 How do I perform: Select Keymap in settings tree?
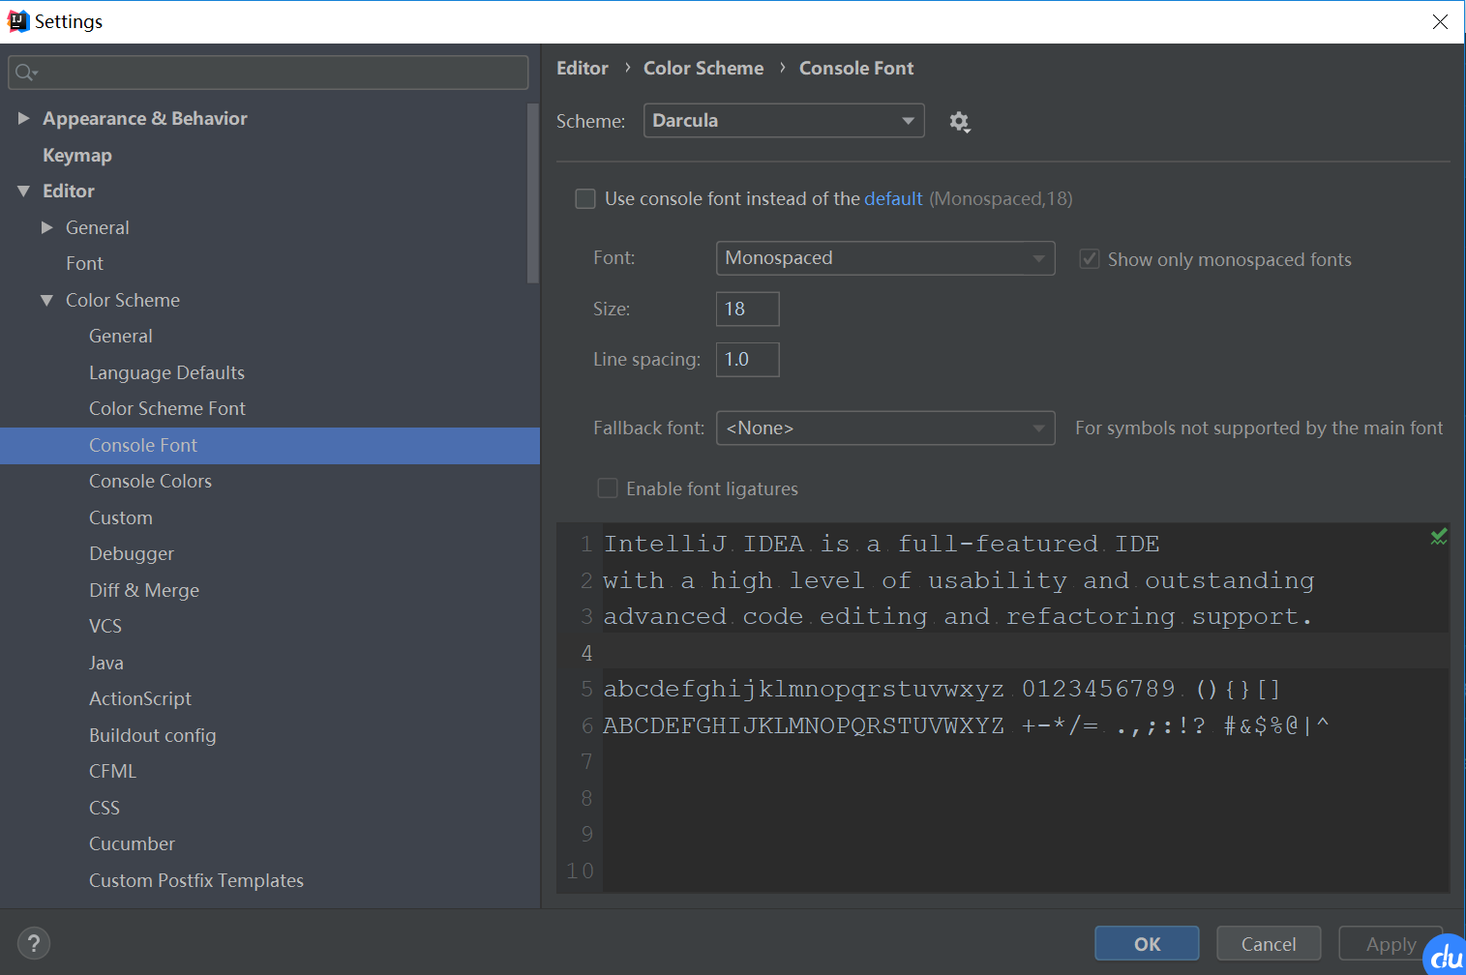(77, 155)
